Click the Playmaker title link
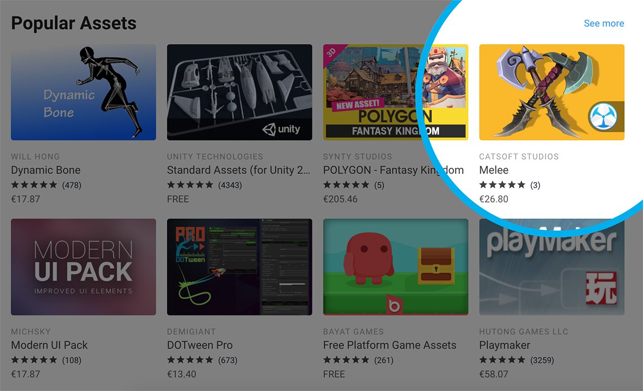This screenshot has width=643, height=391. click(x=505, y=345)
